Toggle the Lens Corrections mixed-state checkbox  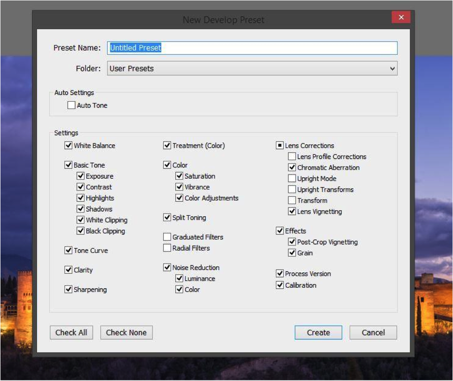click(x=280, y=145)
